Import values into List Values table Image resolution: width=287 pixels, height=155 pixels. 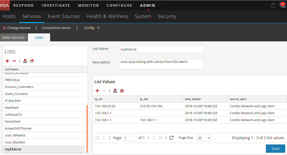point(115,91)
